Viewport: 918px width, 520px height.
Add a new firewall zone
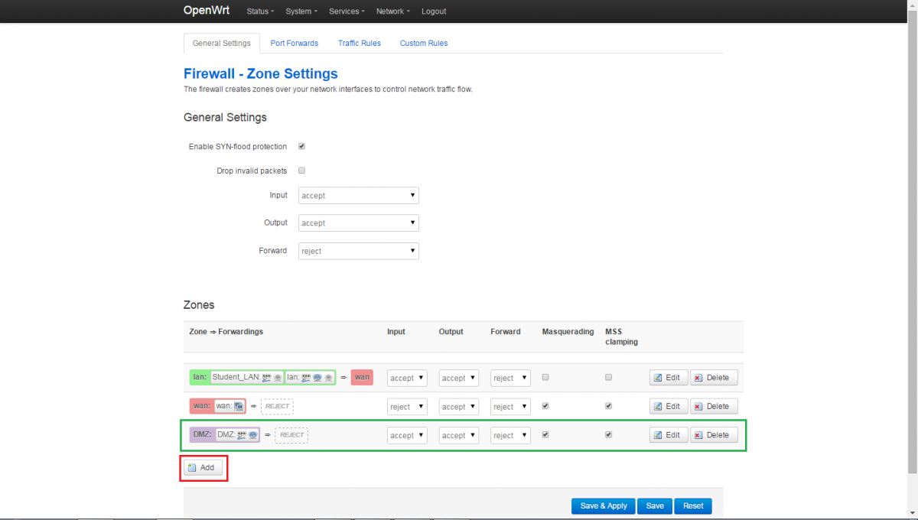tap(203, 467)
